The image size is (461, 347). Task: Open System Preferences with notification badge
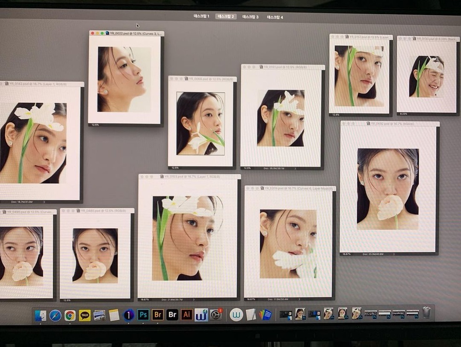pyautogui.click(x=216, y=315)
